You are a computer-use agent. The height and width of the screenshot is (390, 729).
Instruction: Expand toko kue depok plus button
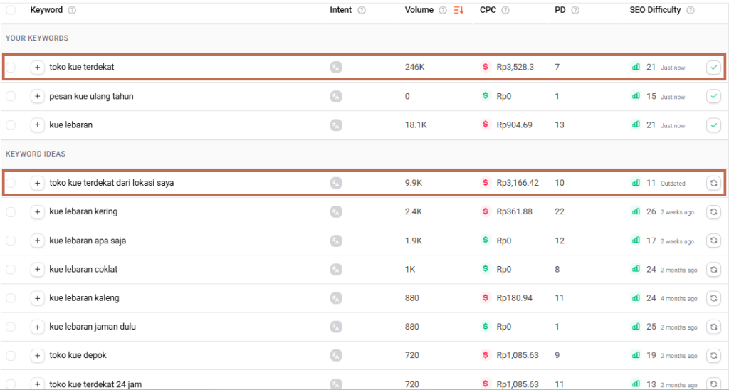pos(37,356)
